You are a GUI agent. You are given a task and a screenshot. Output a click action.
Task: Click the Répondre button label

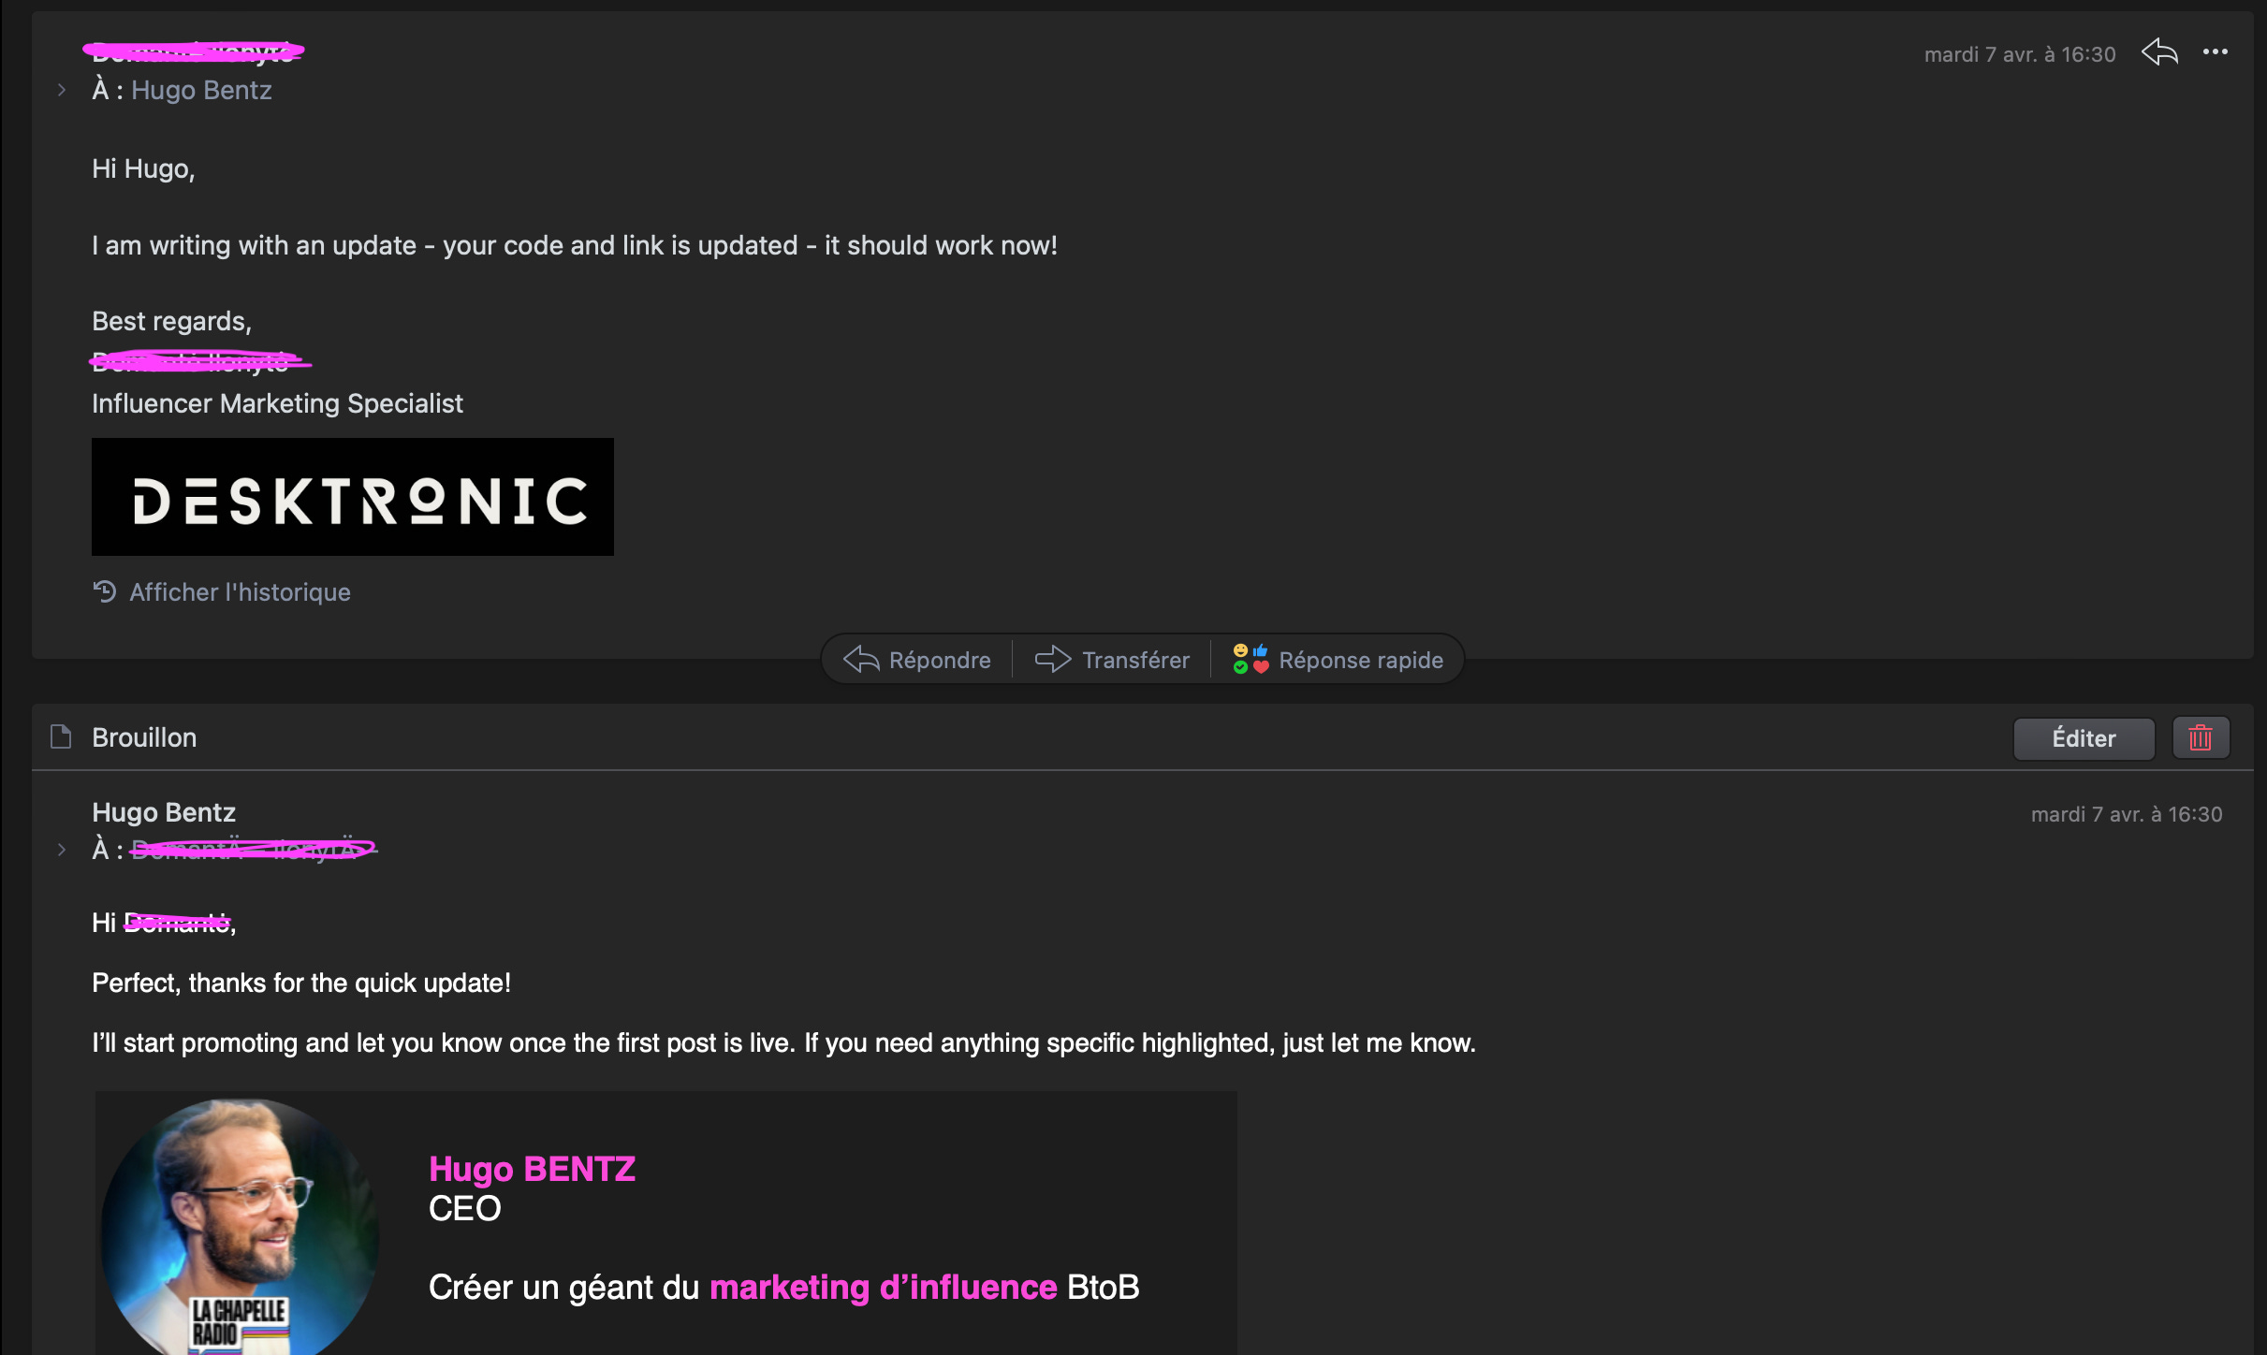click(939, 661)
